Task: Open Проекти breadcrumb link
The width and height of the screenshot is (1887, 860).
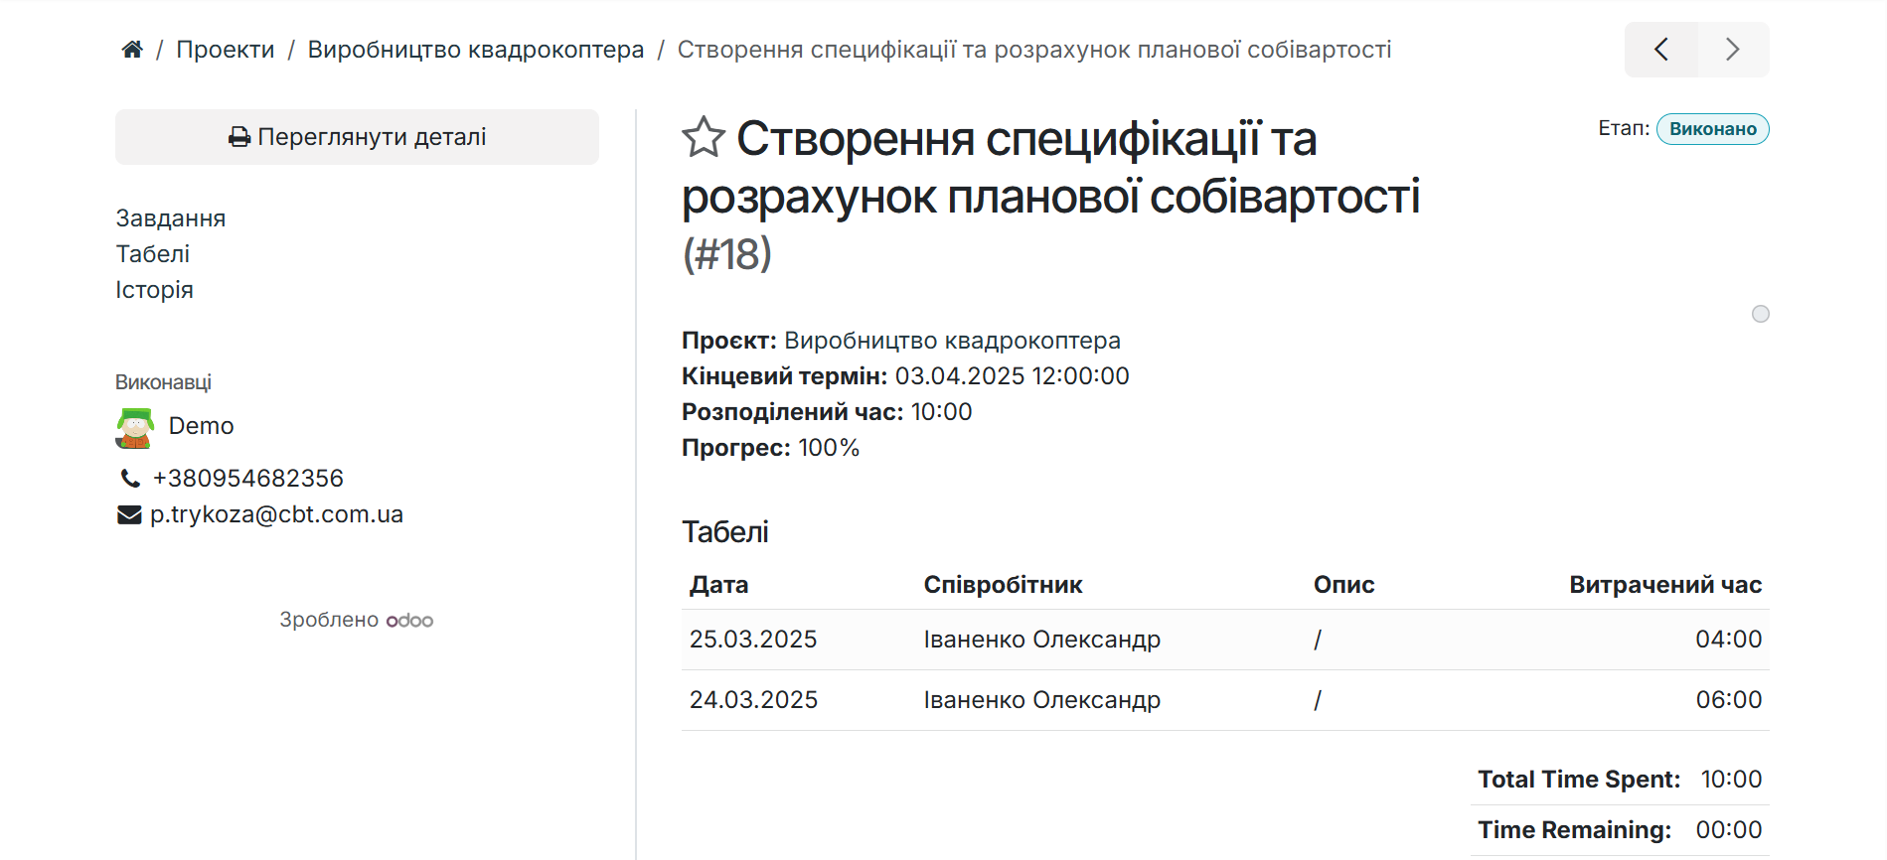Action: click(x=226, y=50)
